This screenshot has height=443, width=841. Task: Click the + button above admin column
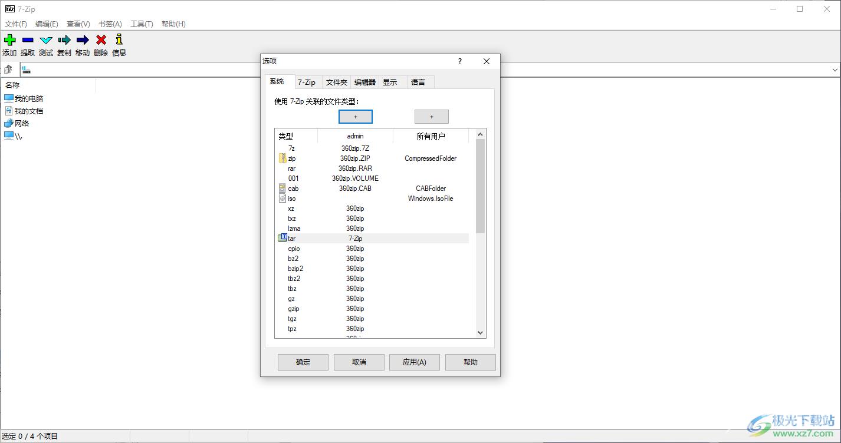tap(356, 117)
